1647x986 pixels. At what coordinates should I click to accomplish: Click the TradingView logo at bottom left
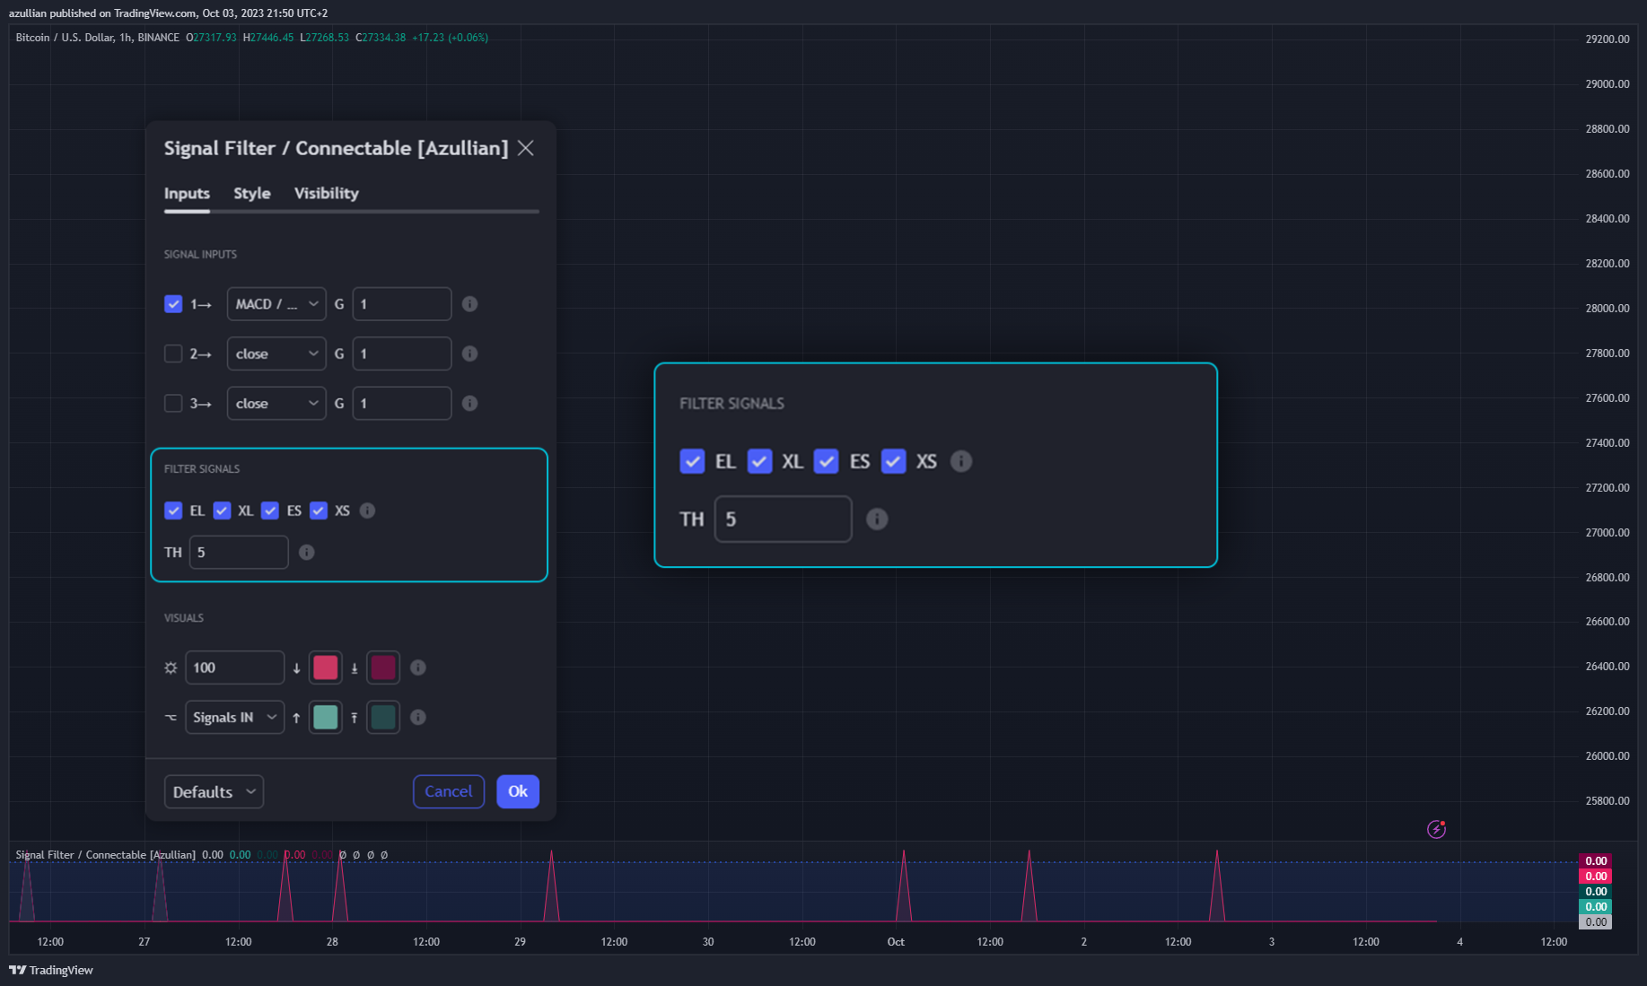click(51, 970)
